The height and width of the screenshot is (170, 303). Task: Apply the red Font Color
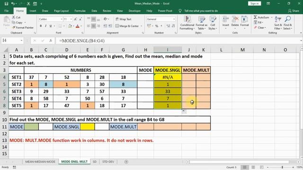[78, 26]
